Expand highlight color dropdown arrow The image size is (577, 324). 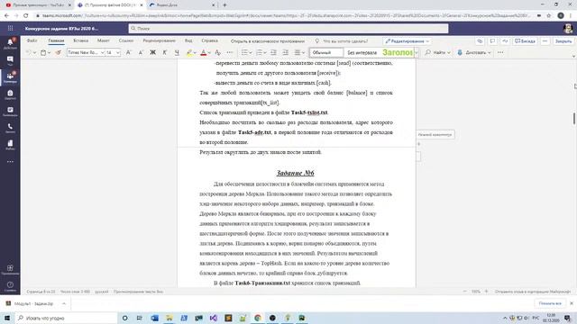[195, 52]
